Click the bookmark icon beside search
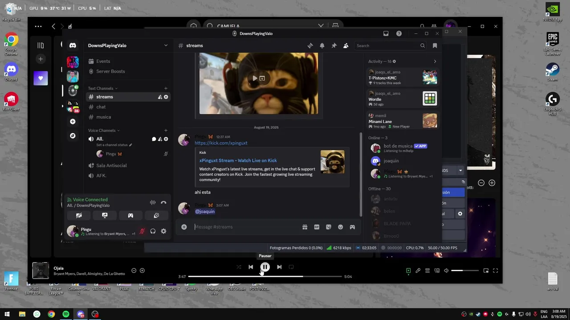This screenshot has width=570, height=320. coord(435,45)
